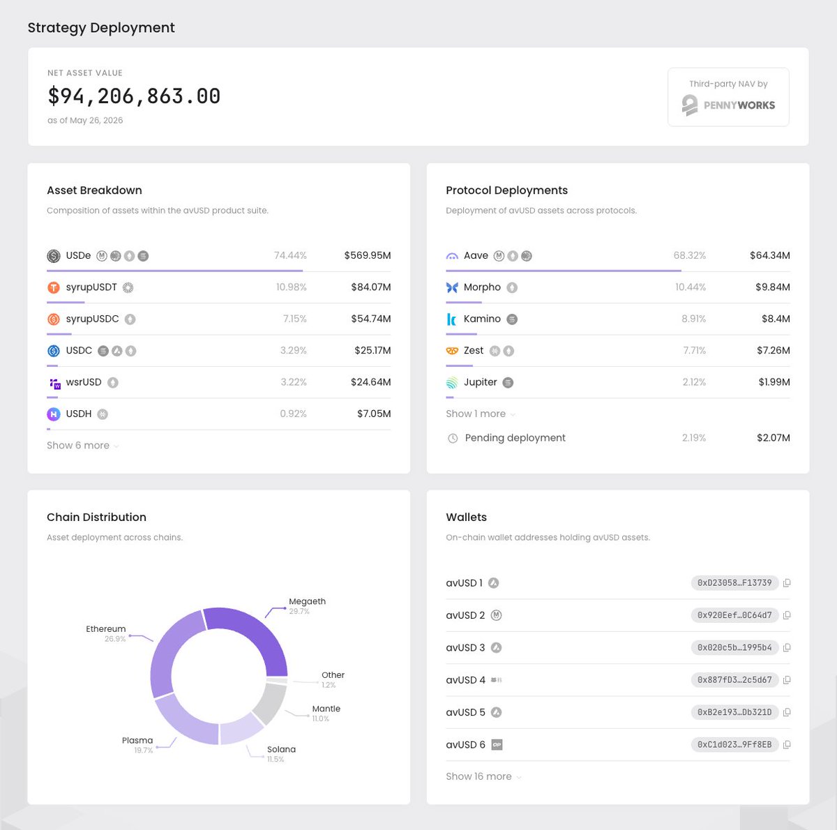Copy the avUSD 5 wallet address
This screenshot has width=837, height=830.
pos(787,712)
